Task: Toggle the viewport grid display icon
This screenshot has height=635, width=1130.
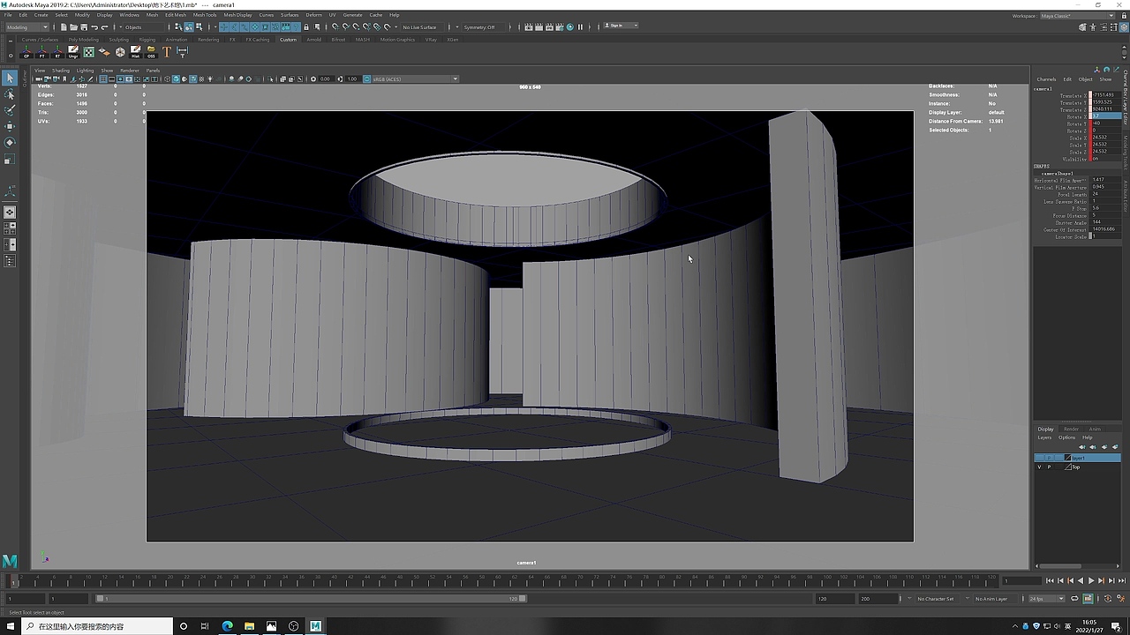Action: pyautogui.click(x=102, y=79)
